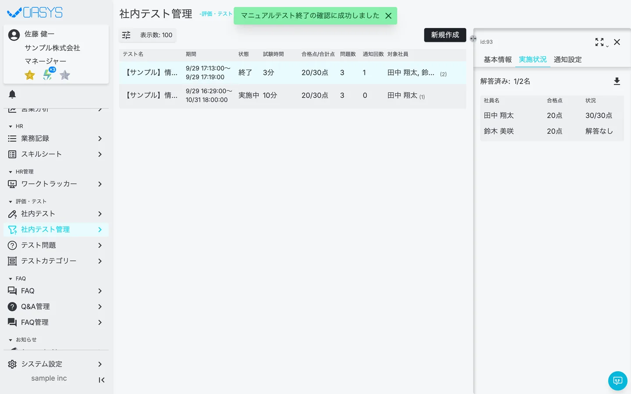The height and width of the screenshot is (394, 631).
Task: Click the 田中 翔太 row in answer list
Action: pyautogui.click(x=552, y=116)
